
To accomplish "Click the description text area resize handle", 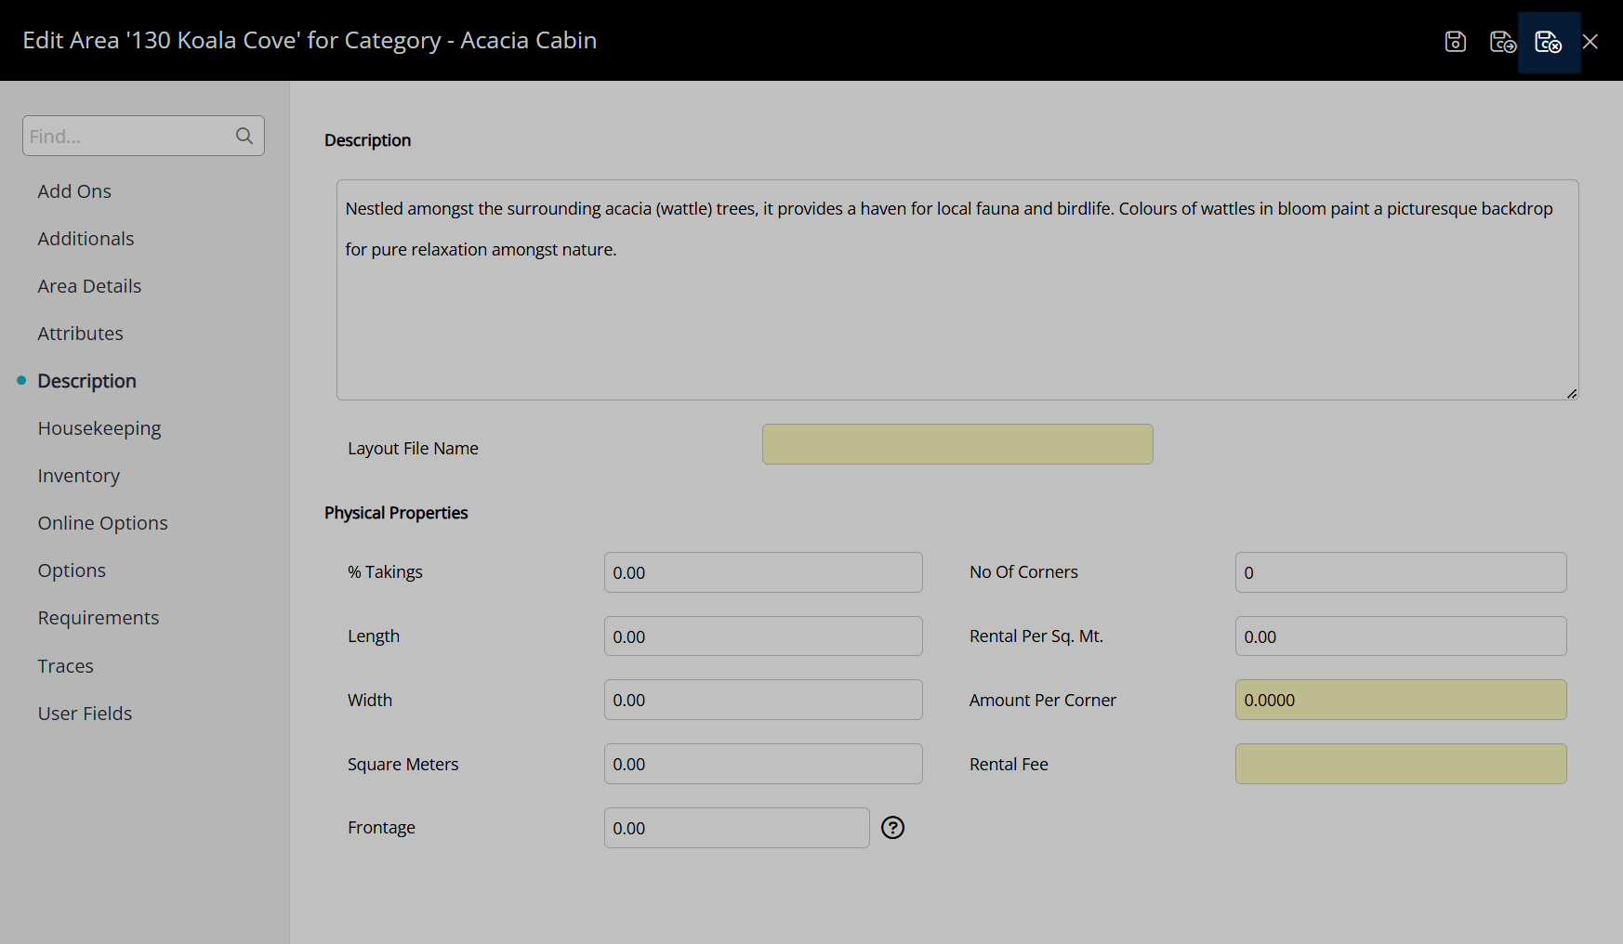I will (1572, 393).
